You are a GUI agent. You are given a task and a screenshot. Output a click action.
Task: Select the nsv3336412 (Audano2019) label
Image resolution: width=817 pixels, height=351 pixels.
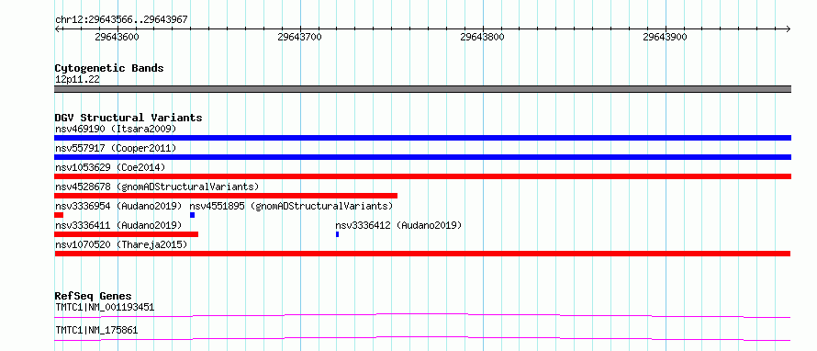coord(398,225)
